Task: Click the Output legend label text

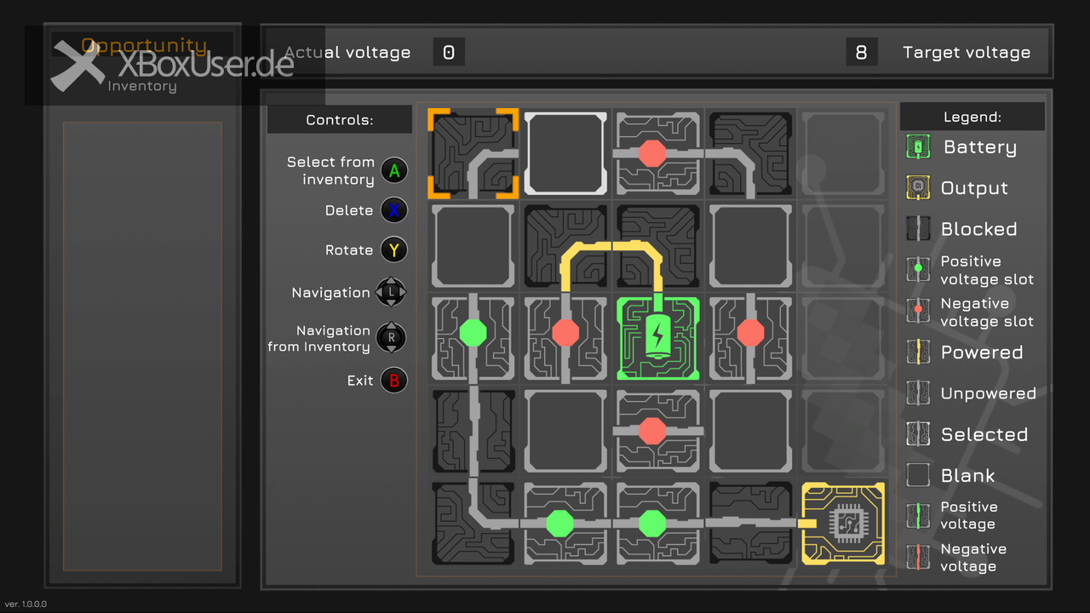Action: point(974,188)
